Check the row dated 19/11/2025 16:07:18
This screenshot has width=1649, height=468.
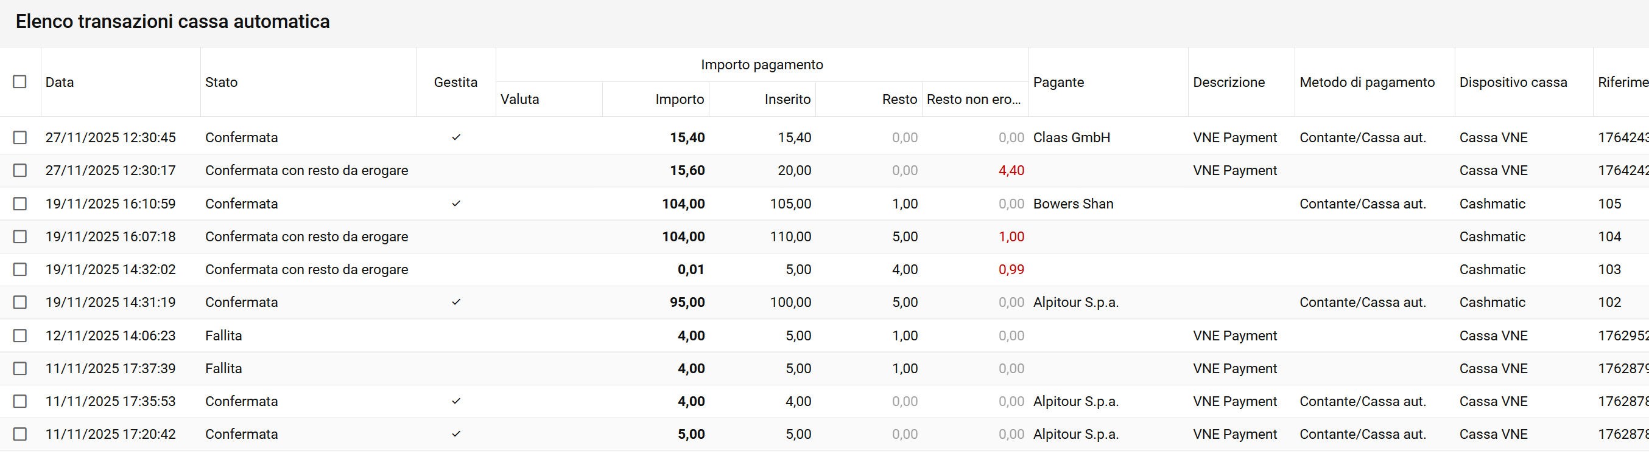click(20, 236)
